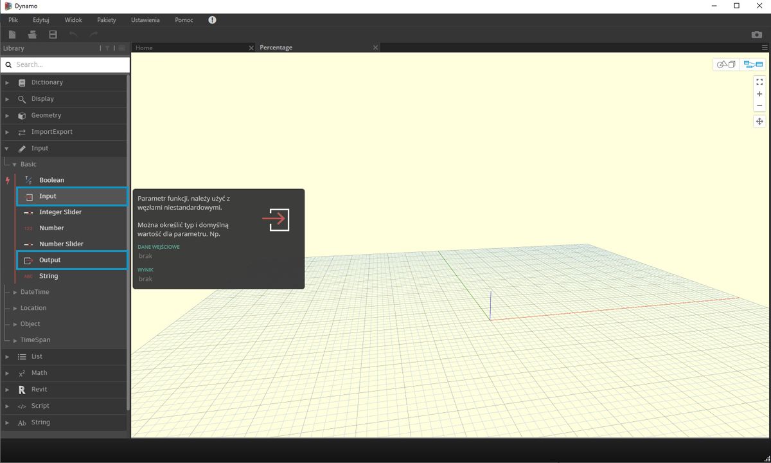Click the Library filter funnel icon
The width and height of the screenshot is (771, 463).
coord(107,48)
